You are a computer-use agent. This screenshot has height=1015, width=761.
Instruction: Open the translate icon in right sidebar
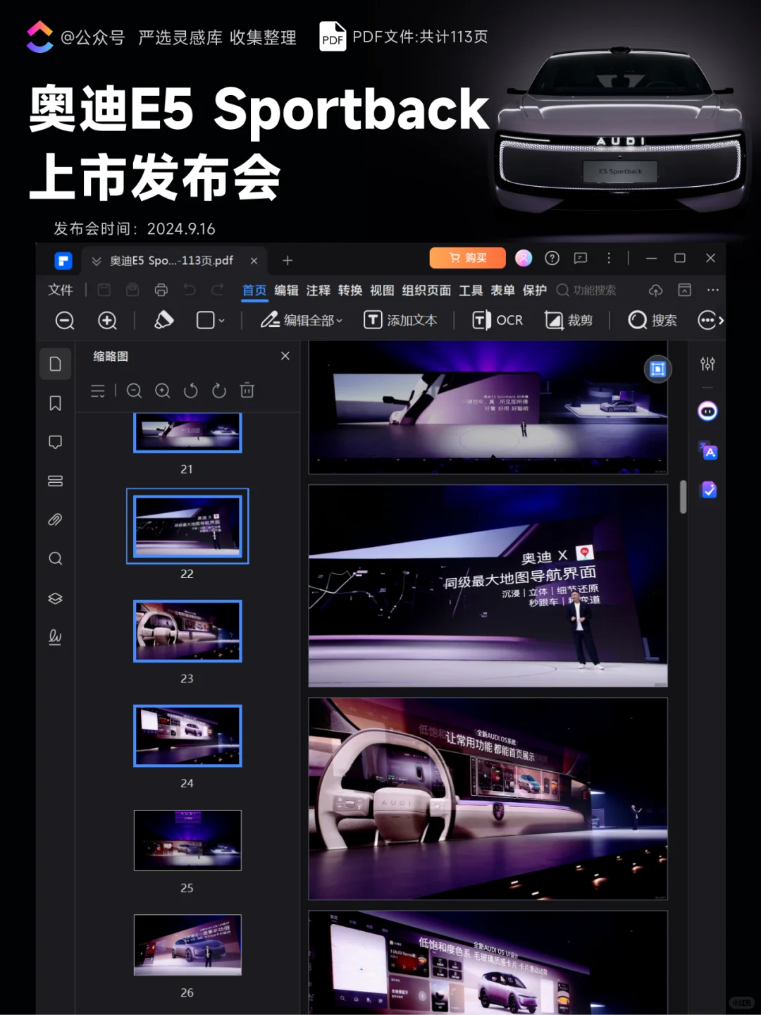(707, 450)
